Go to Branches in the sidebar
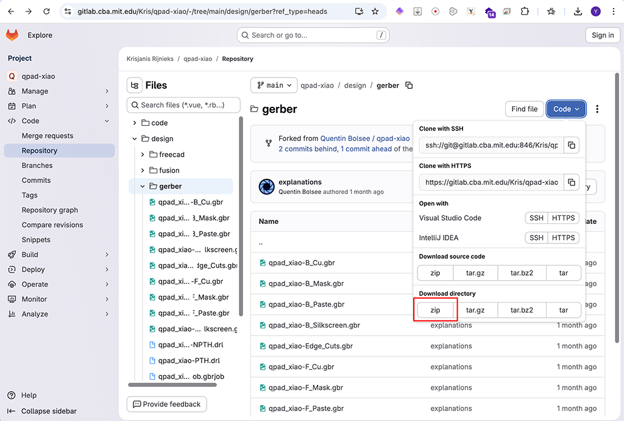The image size is (624, 421). tap(37, 165)
